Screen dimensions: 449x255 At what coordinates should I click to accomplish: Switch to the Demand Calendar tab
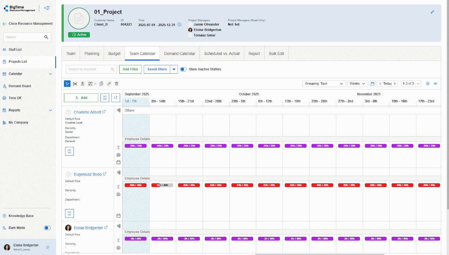pos(180,53)
